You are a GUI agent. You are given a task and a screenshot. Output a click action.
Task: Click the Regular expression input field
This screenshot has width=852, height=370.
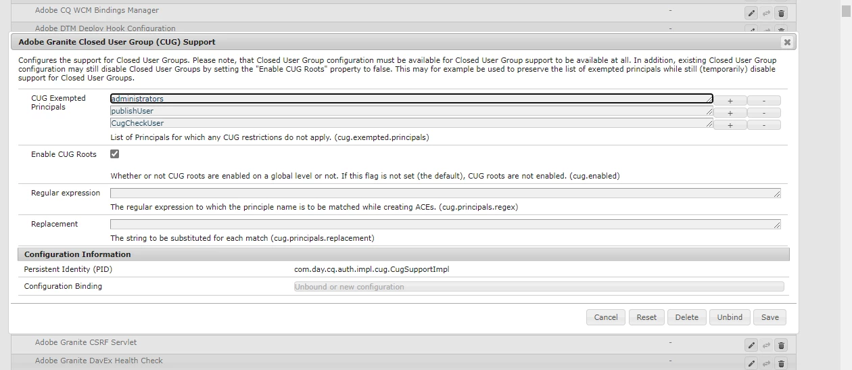(445, 193)
